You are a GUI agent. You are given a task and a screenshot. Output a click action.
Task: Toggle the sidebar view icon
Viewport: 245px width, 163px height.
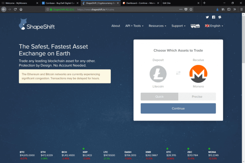click(x=229, y=9)
